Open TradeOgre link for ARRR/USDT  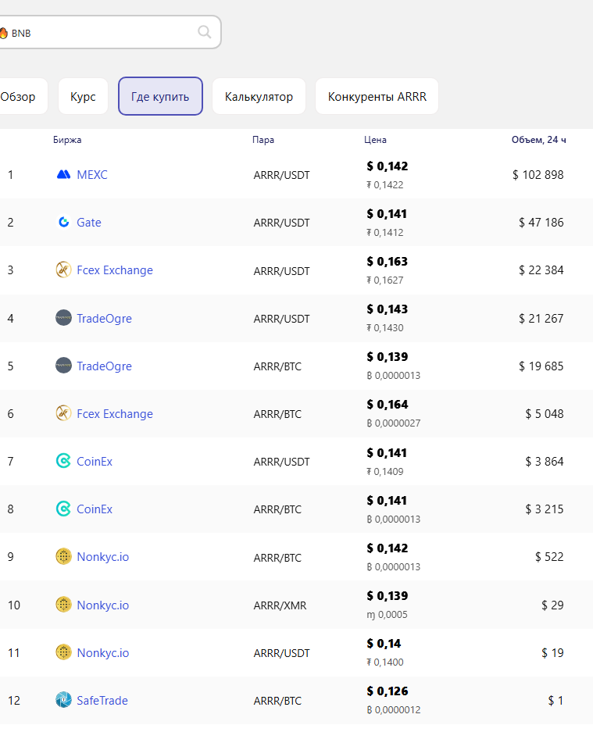click(x=104, y=319)
